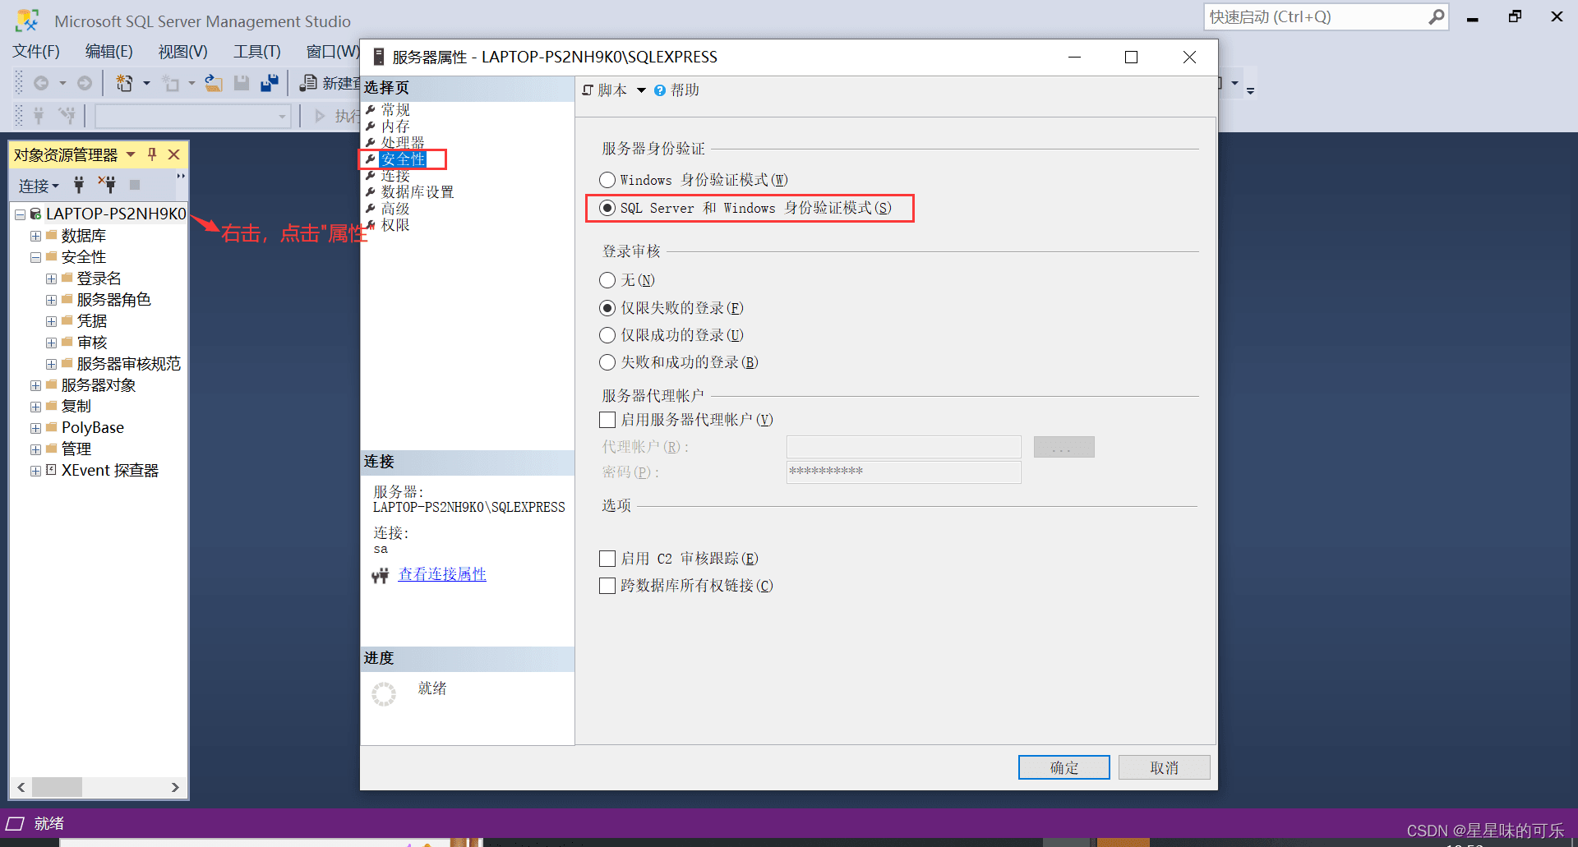Click the proxy account (代理帐户) text field

pos(903,447)
